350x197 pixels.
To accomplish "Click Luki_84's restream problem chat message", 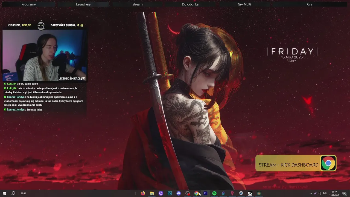I will [41, 90].
